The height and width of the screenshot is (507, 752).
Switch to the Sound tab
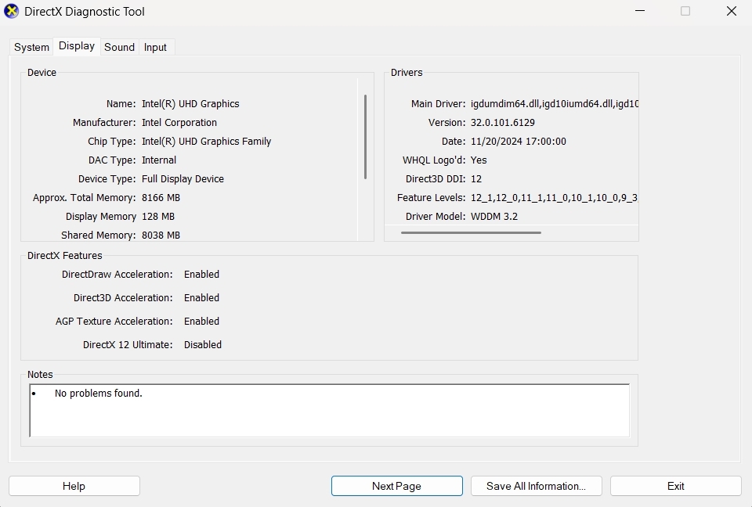pyautogui.click(x=119, y=47)
